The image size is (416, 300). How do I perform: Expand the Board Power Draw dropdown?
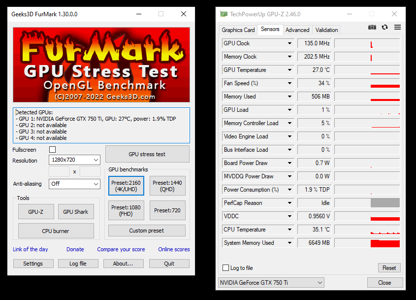[x=289, y=163]
